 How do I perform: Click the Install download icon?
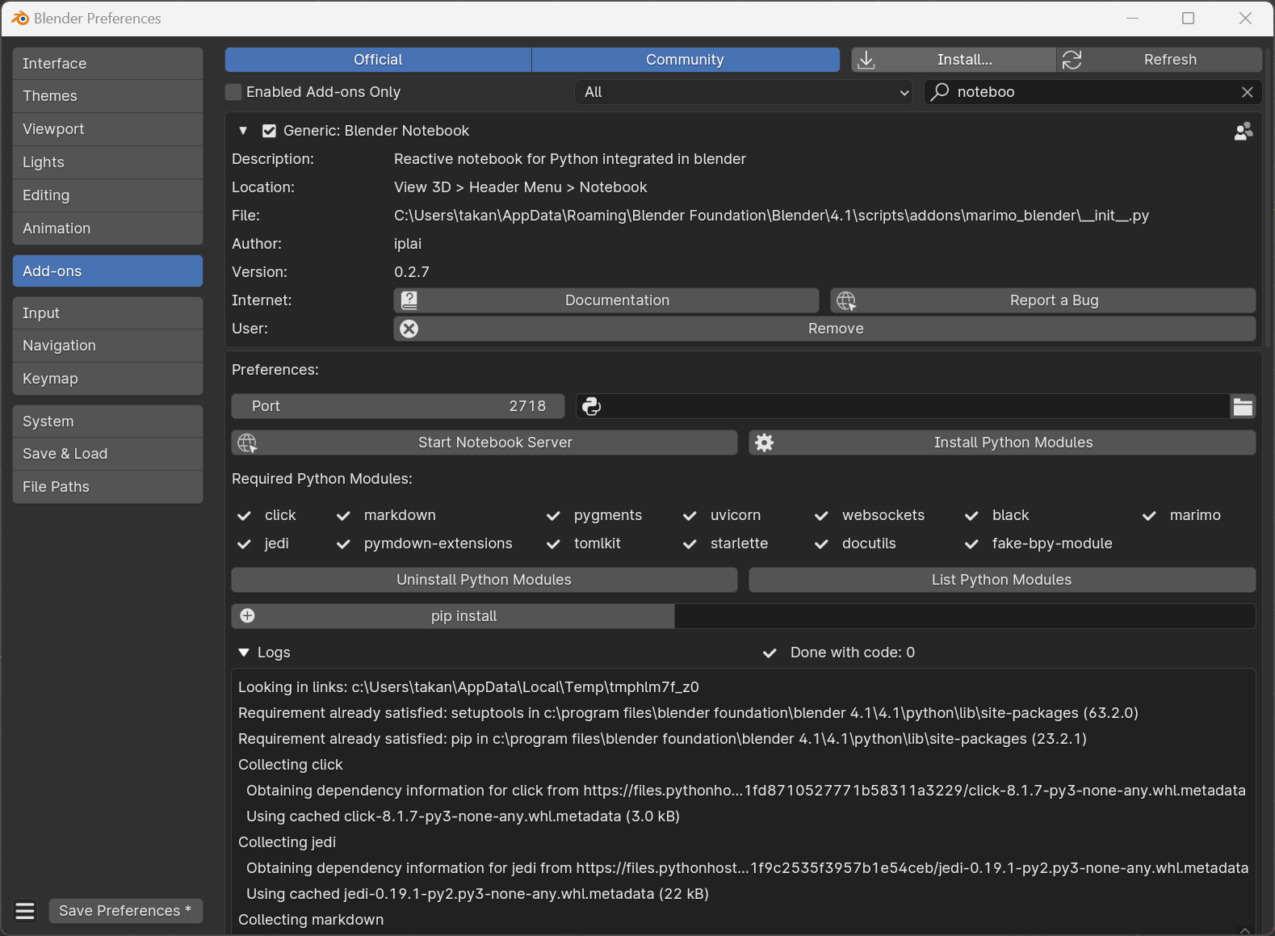tap(866, 60)
